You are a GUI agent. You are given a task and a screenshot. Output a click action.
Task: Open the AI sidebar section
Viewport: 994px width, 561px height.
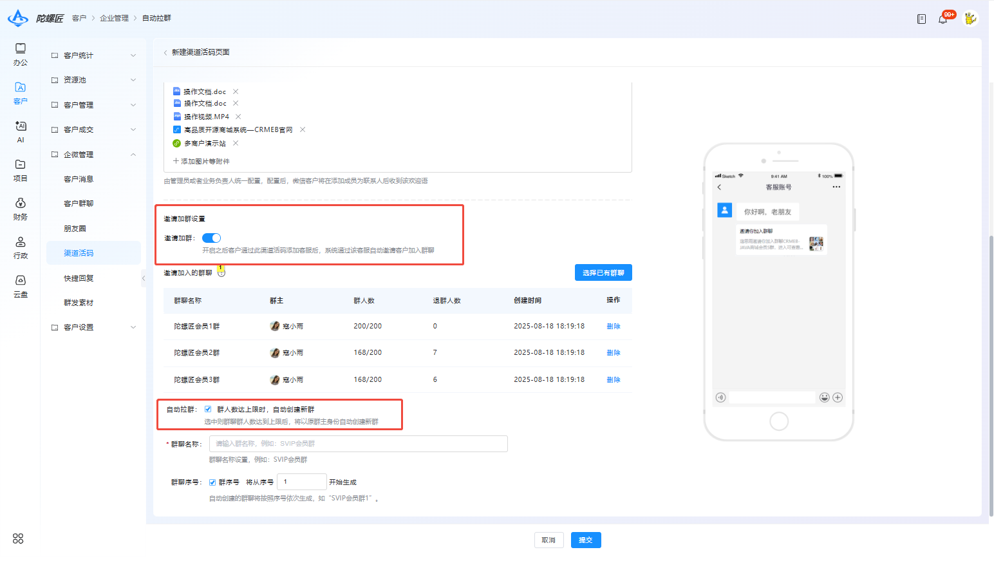coord(21,131)
